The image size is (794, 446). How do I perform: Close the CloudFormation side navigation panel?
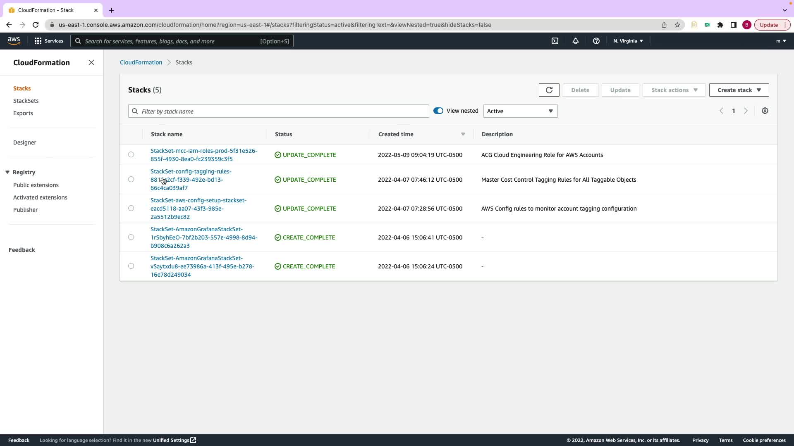[x=91, y=62]
